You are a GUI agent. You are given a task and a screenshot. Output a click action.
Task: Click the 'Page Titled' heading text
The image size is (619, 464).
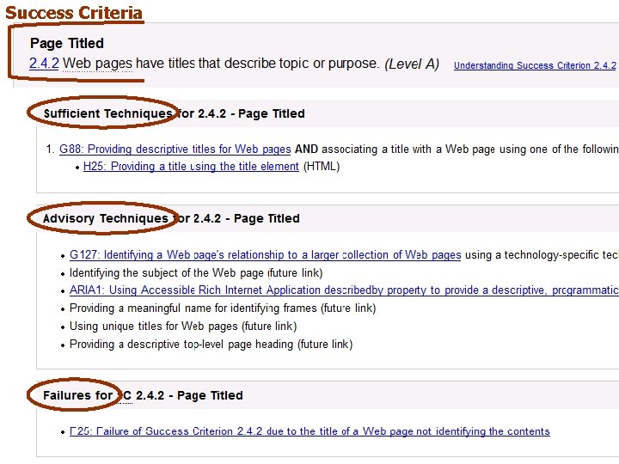(x=67, y=43)
